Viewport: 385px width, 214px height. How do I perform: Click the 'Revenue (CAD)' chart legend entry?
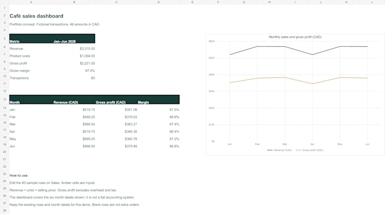click(x=280, y=150)
